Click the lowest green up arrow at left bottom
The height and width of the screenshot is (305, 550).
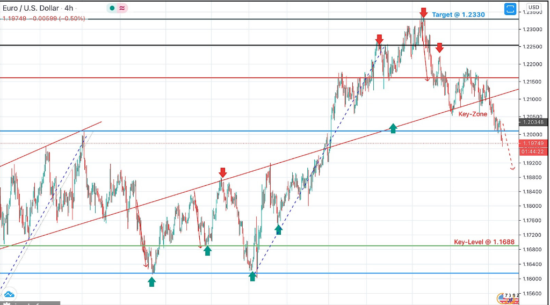point(152,281)
